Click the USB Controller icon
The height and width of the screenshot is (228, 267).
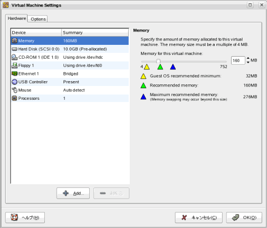[14, 82]
